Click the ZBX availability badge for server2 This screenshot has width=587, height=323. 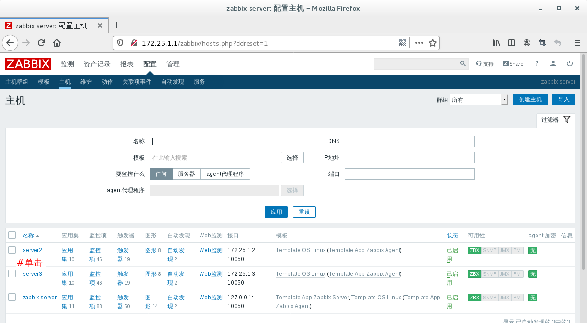pyautogui.click(x=475, y=250)
